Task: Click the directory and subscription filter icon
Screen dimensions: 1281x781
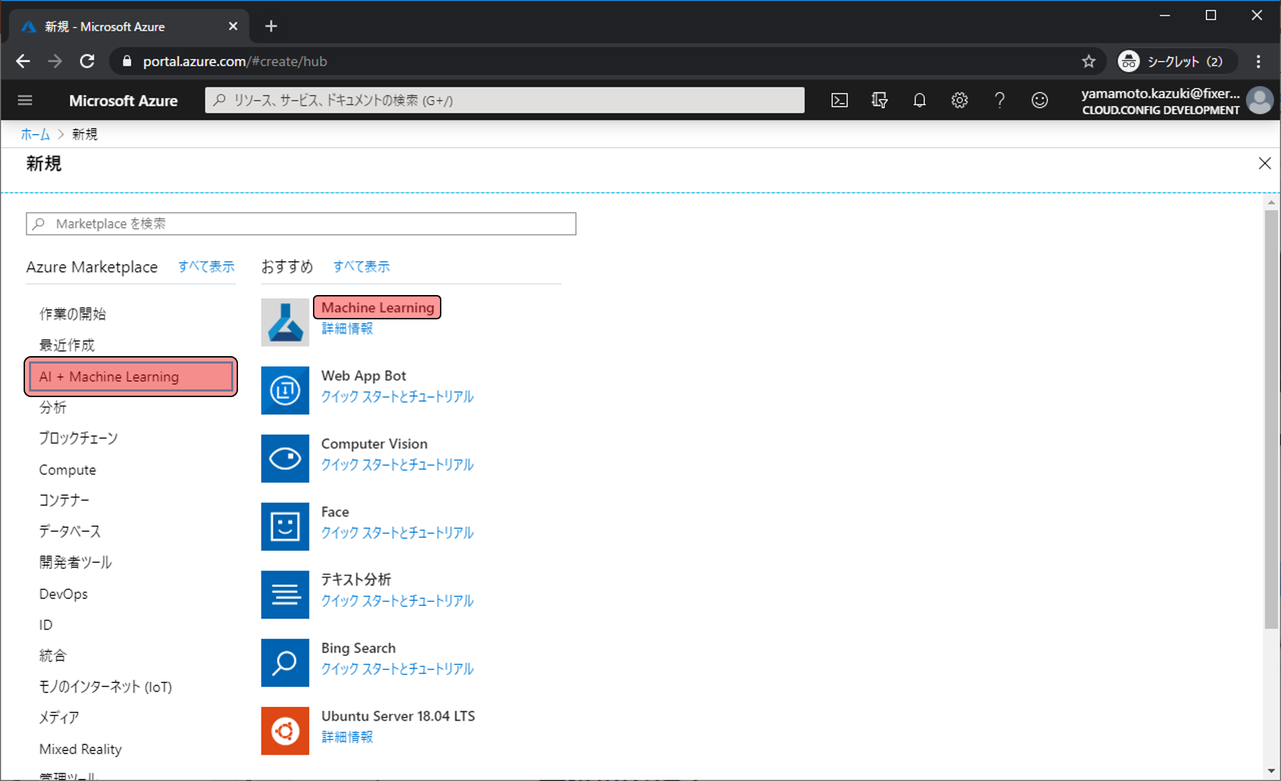Action: pos(879,101)
